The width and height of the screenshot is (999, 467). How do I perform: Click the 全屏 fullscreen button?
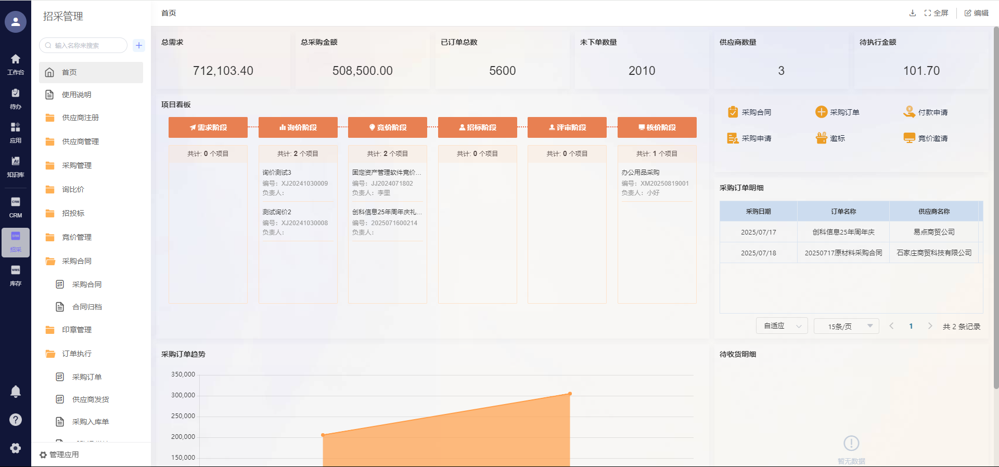pyautogui.click(x=936, y=13)
